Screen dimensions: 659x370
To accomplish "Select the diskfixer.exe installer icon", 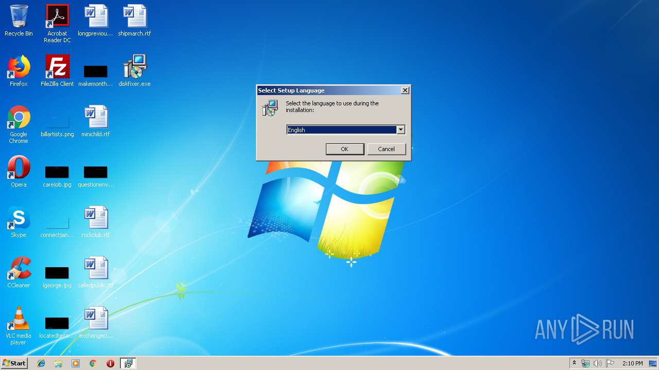I will pos(134,71).
